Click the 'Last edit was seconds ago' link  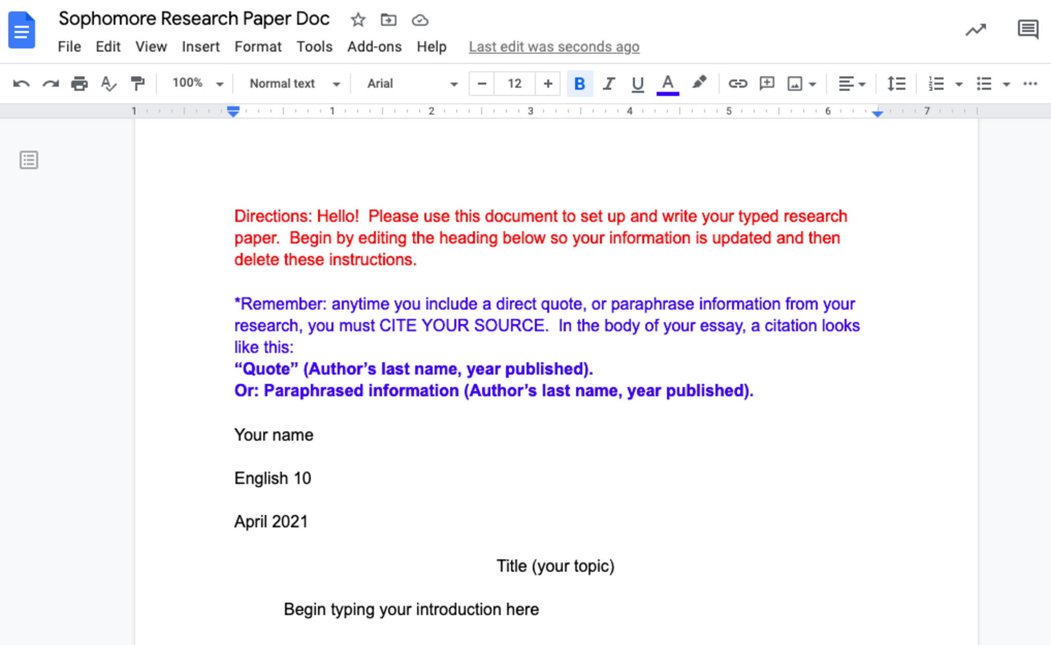pyautogui.click(x=554, y=47)
